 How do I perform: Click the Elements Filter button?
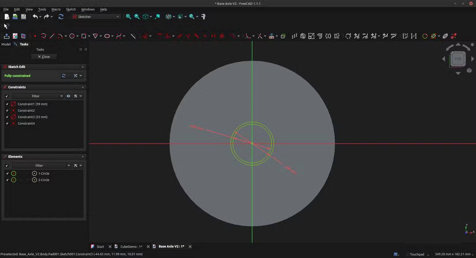click(x=39, y=166)
